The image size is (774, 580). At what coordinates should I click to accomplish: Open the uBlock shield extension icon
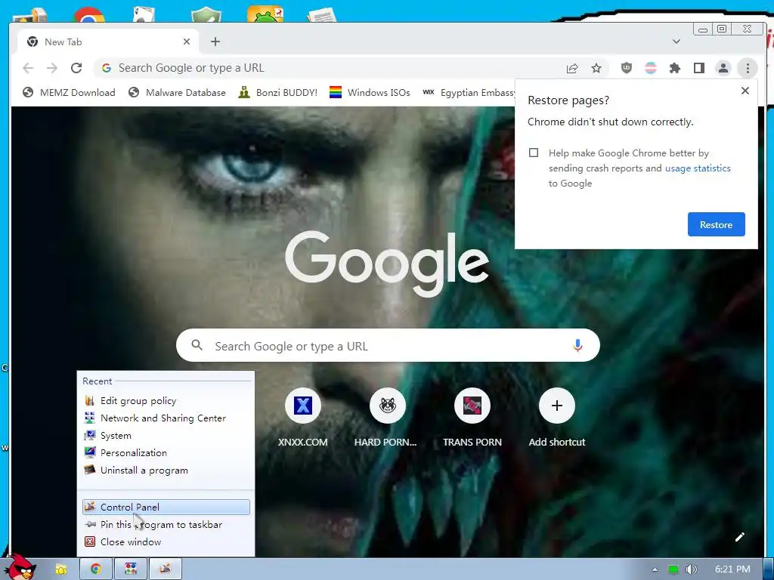coord(627,68)
